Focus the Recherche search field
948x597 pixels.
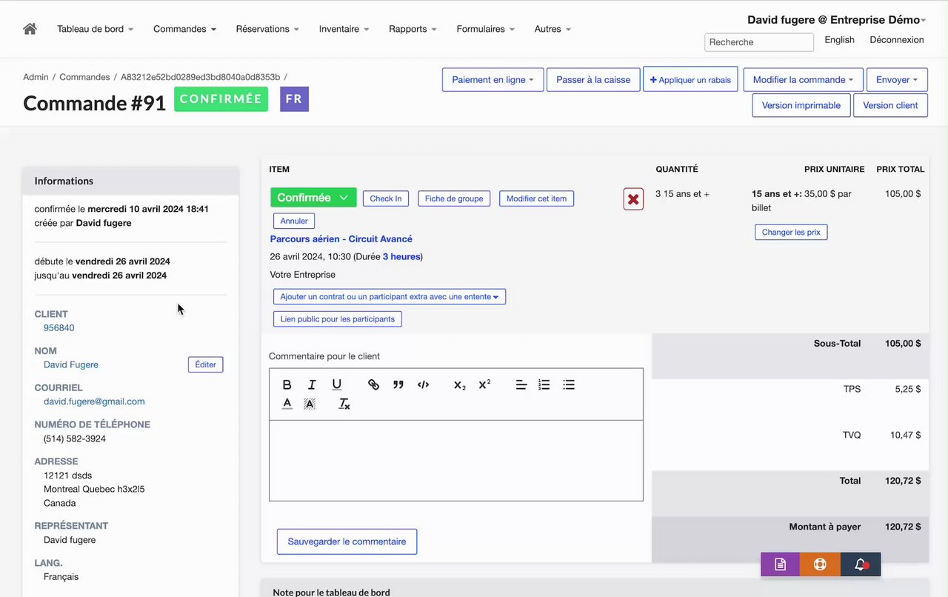tap(759, 42)
